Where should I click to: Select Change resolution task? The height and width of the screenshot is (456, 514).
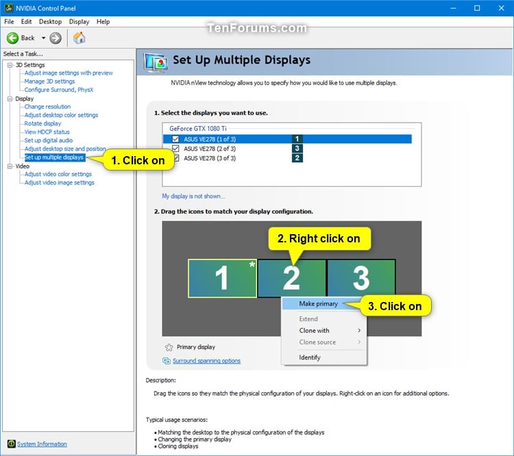pyautogui.click(x=47, y=106)
